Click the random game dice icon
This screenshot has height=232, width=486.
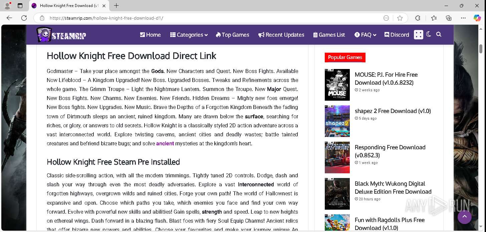419,35
